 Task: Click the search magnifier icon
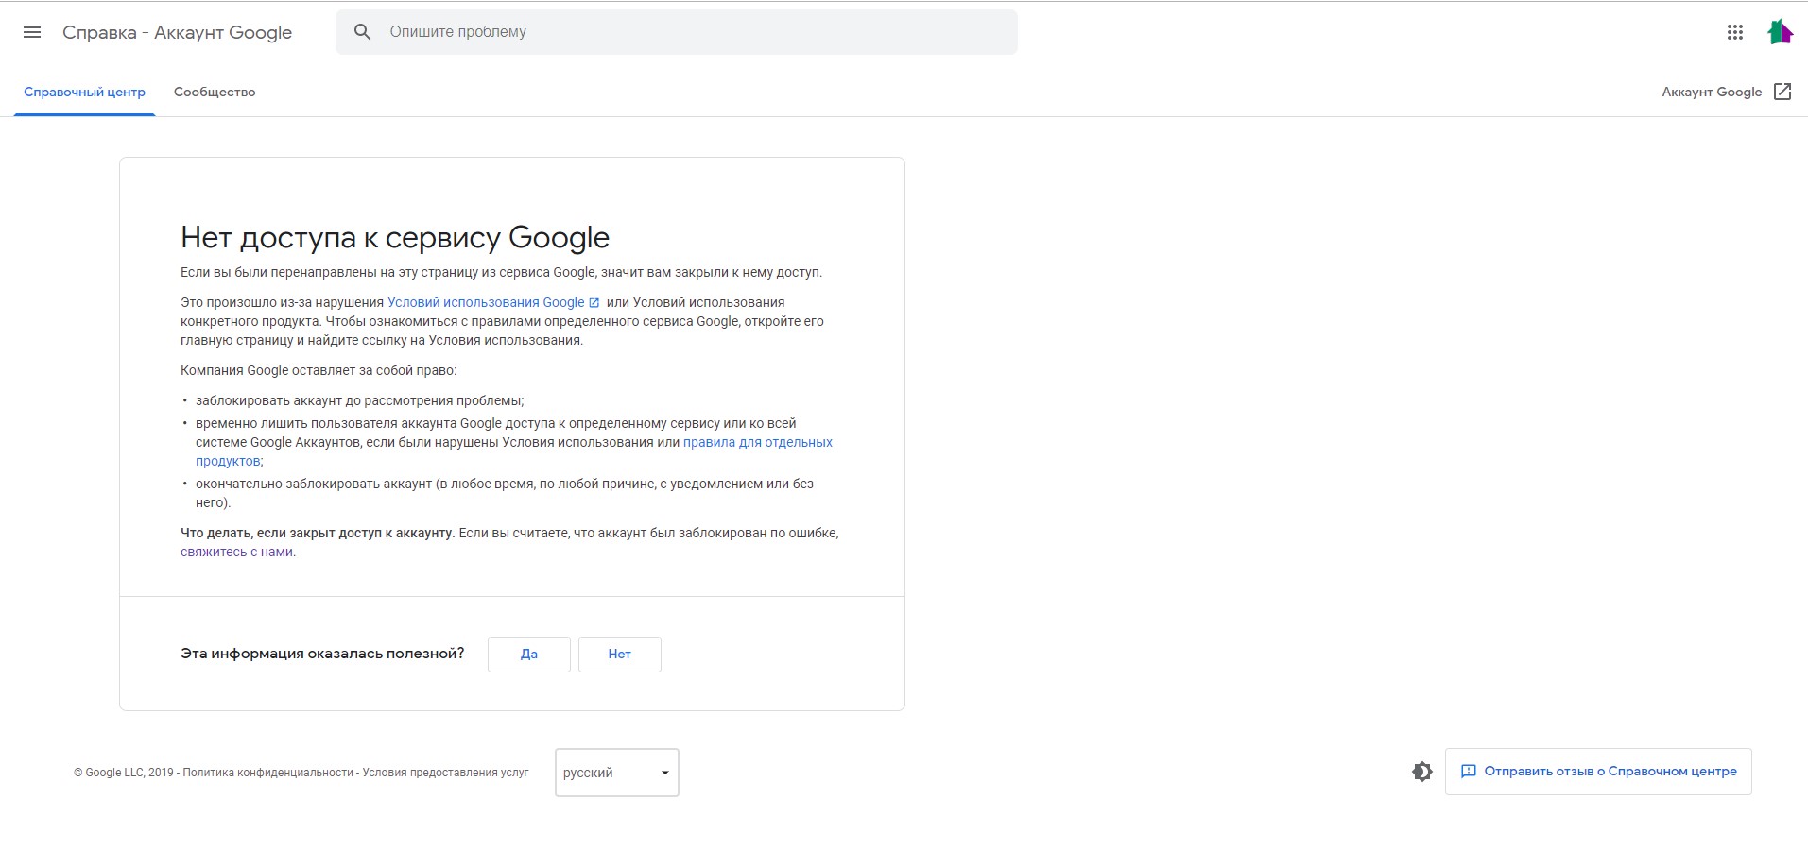pos(363,31)
